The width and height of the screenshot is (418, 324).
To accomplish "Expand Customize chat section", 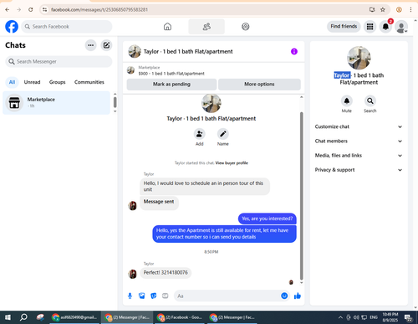I will point(359,126).
